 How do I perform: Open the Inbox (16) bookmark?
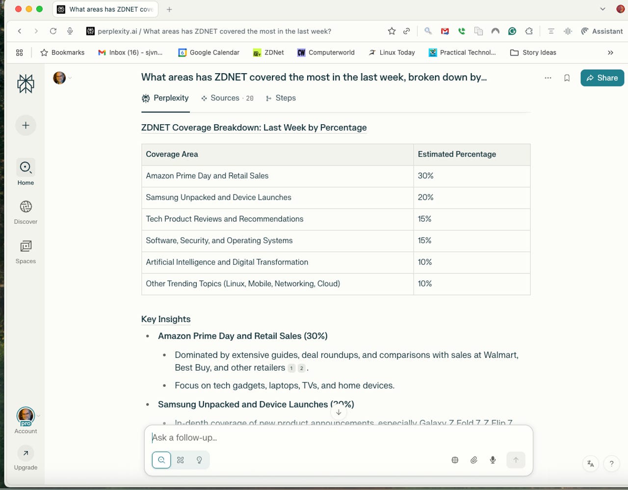[x=131, y=53]
